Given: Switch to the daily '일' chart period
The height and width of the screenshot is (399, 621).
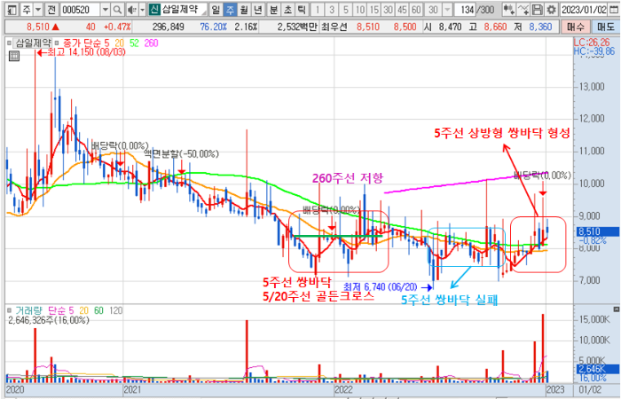Looking at the screenshot, I should pos(216,10).
